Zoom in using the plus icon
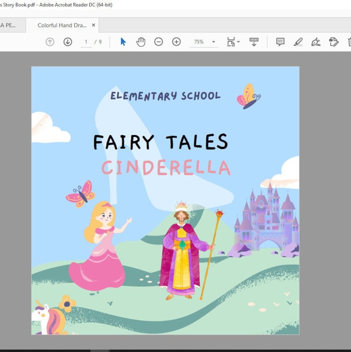This screenshot has height=352, width=351. 176,42
